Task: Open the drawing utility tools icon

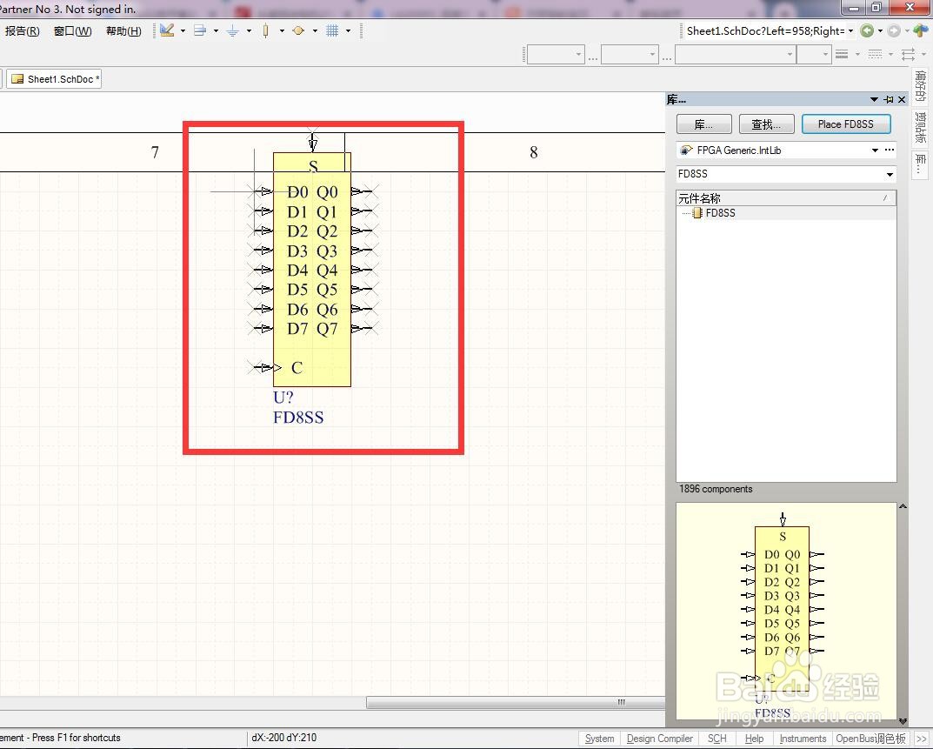Action: point(167,30)
